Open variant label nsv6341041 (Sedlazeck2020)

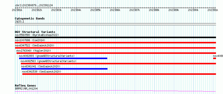click(x=41, y=66)
